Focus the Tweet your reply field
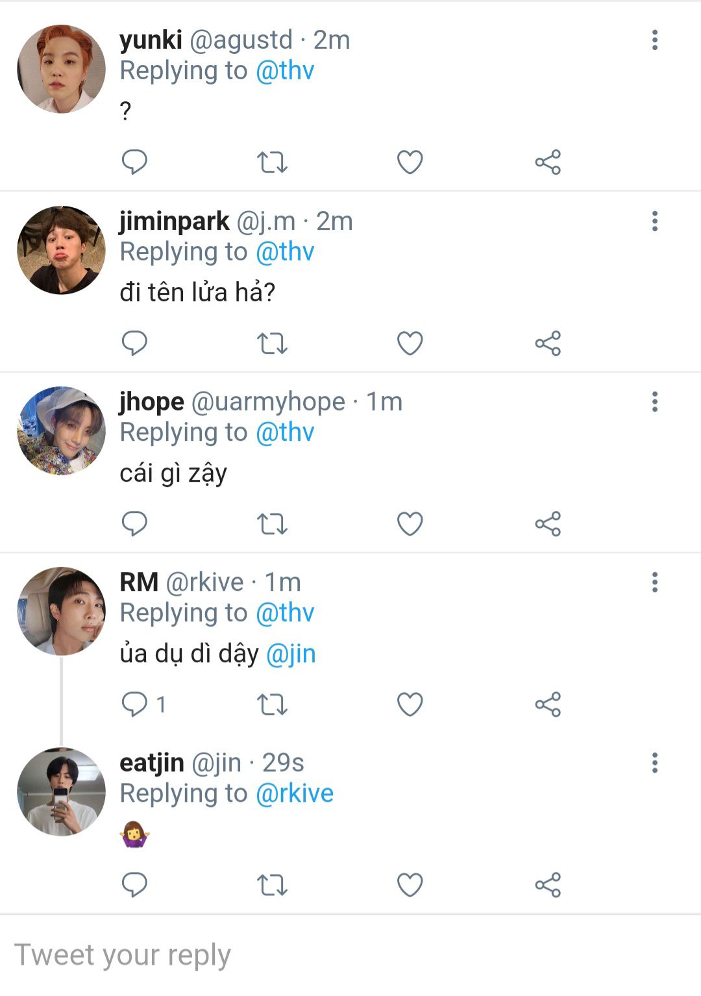The height and width of the screenshot is (996, 701). pyautogui.click(x=350, y=955)
